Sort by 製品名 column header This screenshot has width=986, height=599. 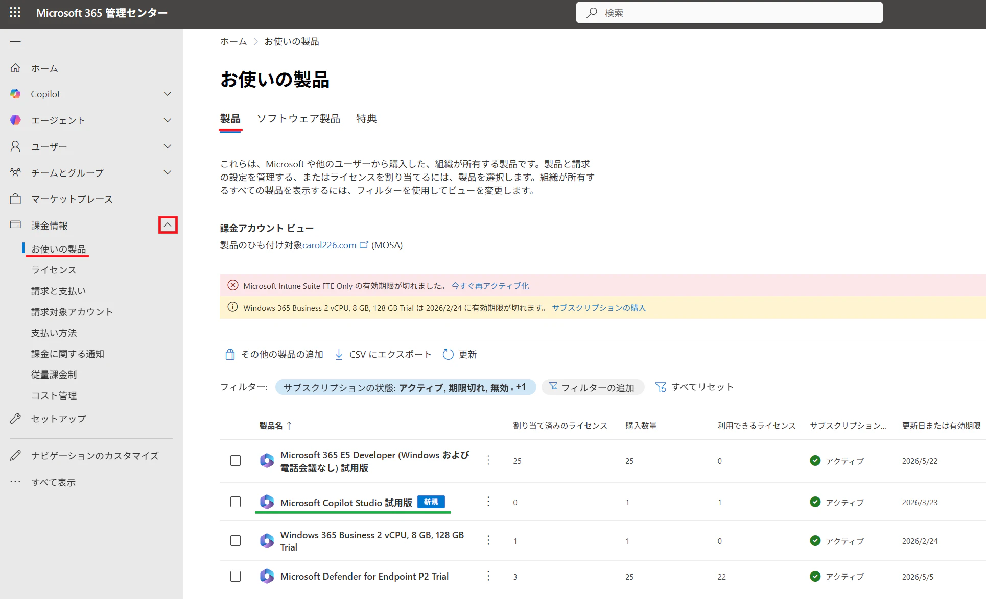[x=275, y=426]
